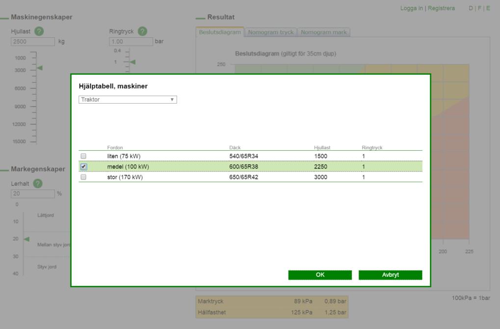Click the wheel load value 3000
The image size is (500, 329).
pyautogui.click(x=320, y=177)
